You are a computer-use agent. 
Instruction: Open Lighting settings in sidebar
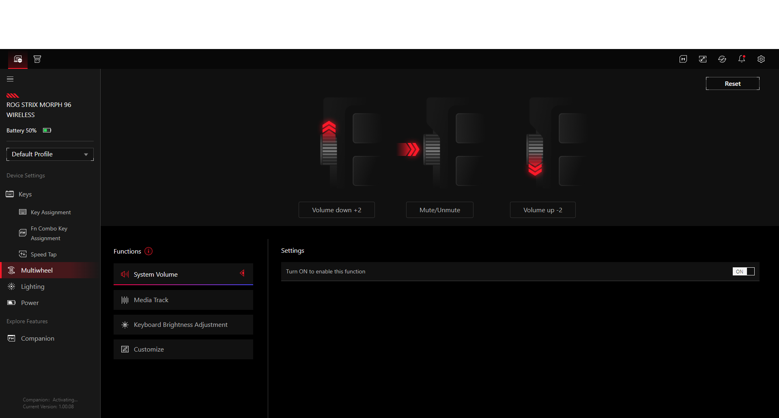(x=32, y=287)
